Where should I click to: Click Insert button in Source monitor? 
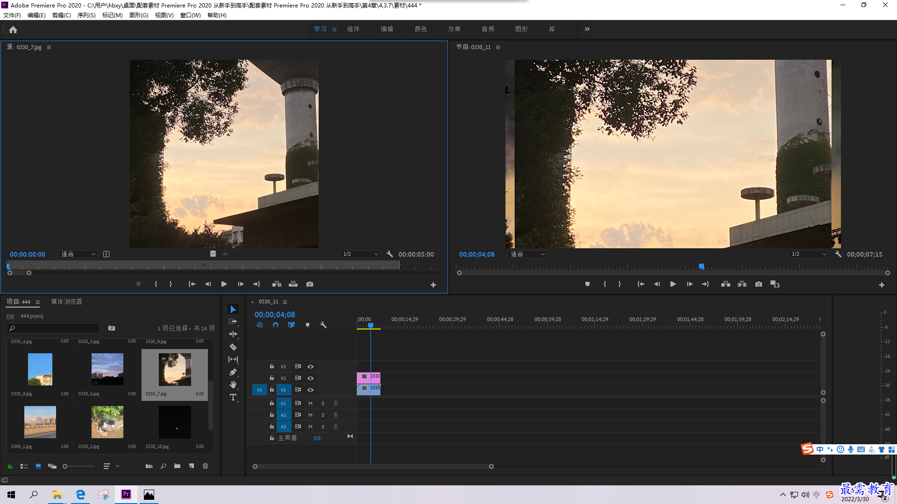tap(277, 284)
